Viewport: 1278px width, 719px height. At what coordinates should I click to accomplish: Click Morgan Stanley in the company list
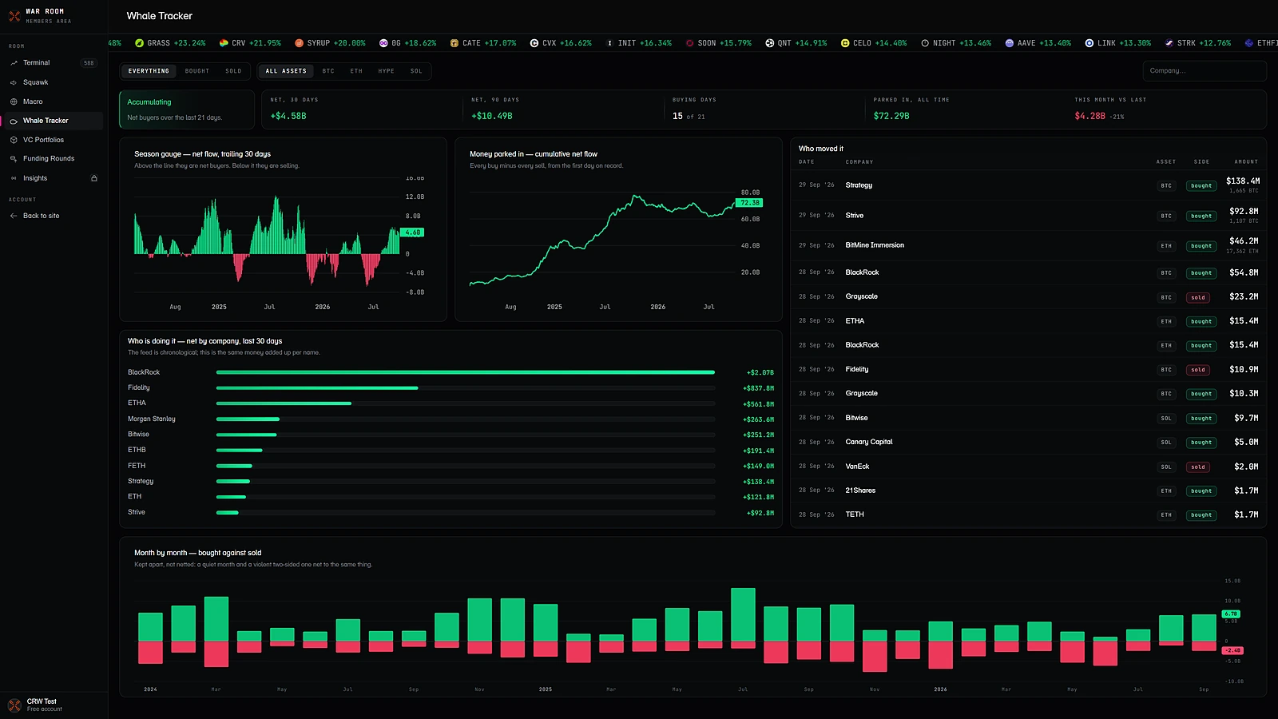pos(152,419)
